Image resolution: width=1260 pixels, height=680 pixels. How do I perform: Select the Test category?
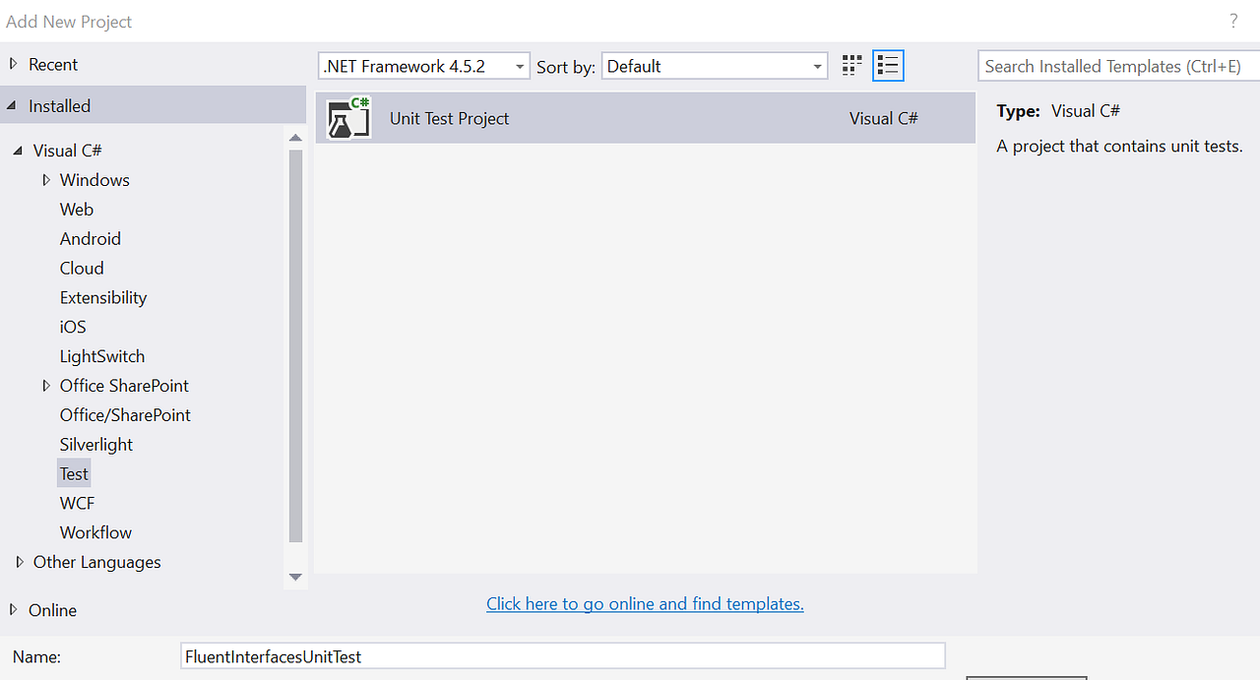coord(74,473)
